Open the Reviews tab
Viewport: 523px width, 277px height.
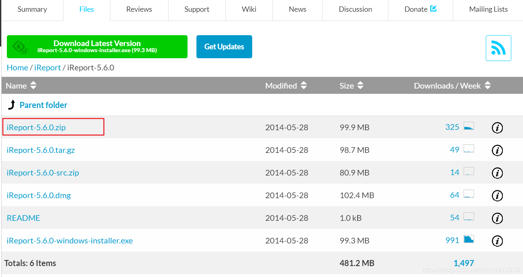tap(139, 9)
